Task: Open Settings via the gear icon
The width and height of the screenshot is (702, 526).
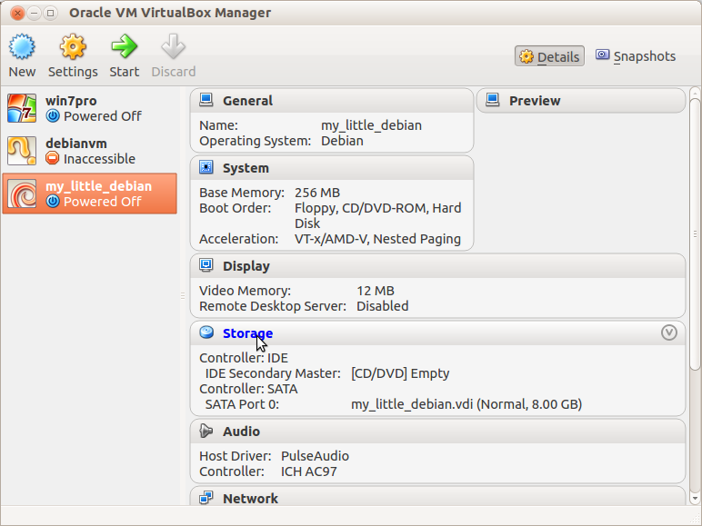Action: pos(73,46)
